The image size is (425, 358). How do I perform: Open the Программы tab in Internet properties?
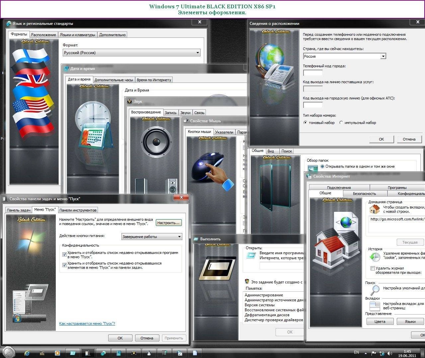pos(397,188)
